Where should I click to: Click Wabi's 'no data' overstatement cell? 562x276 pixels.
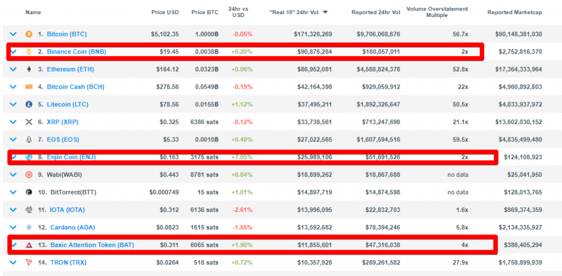458,175
